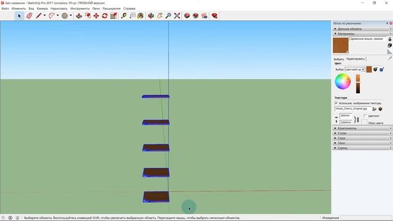Open the Файл menu
Viewport: 393px width, 221px height.
[5, 9]
